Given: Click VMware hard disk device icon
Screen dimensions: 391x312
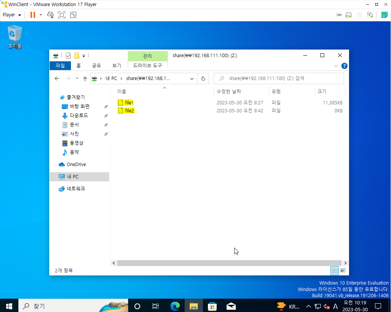Looking at the screenshot, I should pyautogui.click(x=349, y=15).
